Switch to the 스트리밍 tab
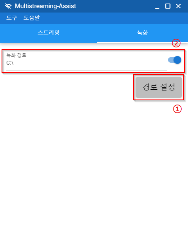The width and height of the screenshot is (188, 235). point(49,33)
